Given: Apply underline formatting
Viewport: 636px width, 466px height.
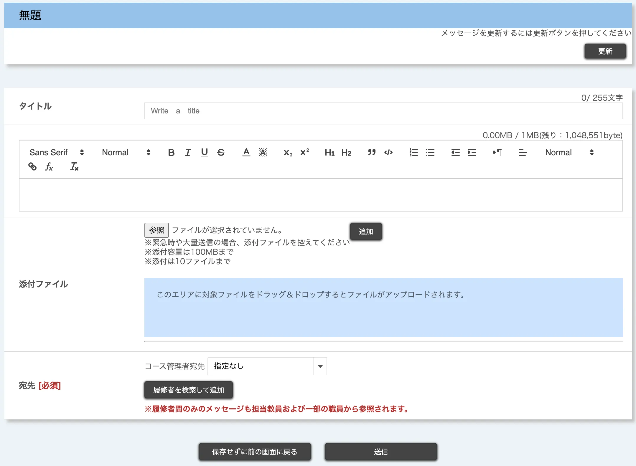Looking at the screenshot, I should click(204, 152).
